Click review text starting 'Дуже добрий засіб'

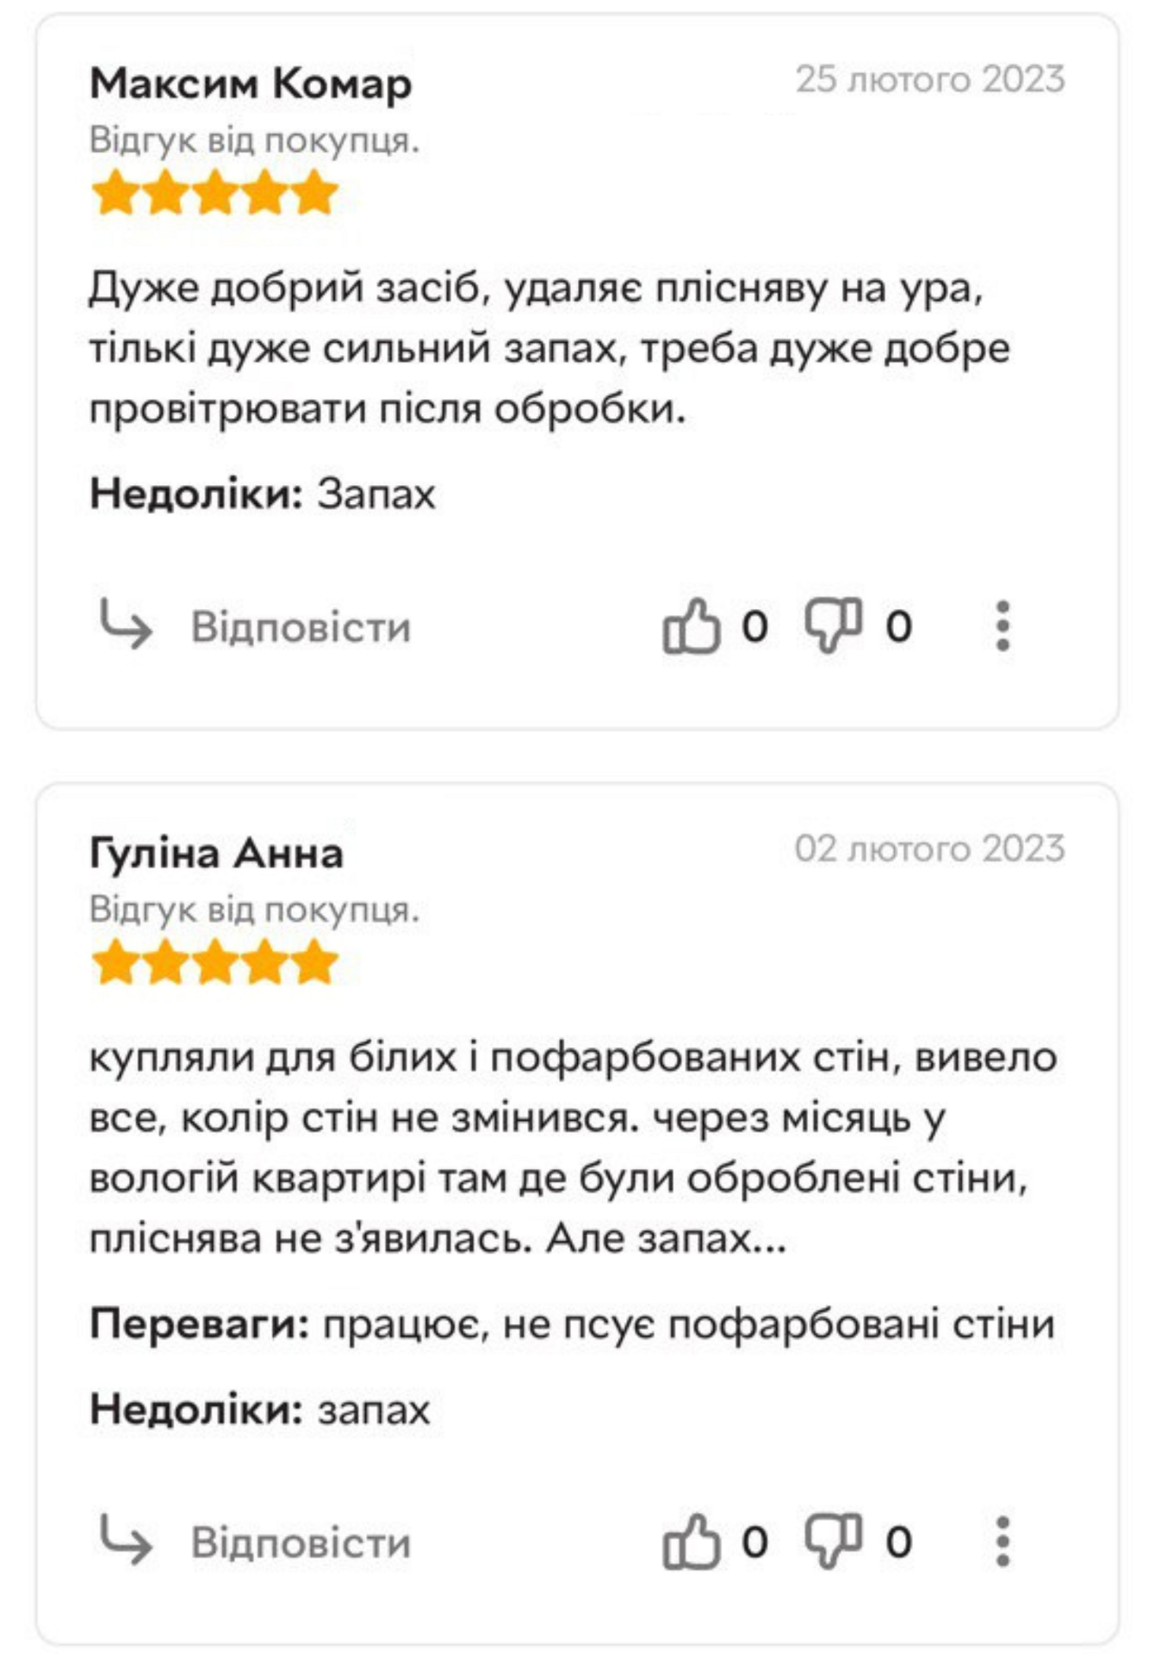(550, 348)
